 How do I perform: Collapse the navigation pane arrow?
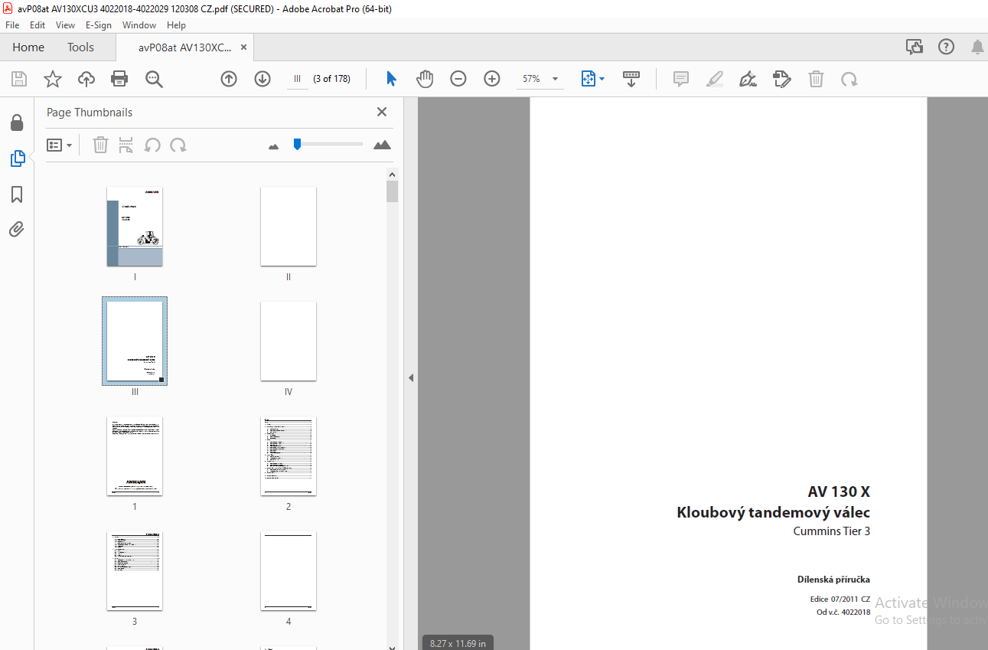[411, 377]
